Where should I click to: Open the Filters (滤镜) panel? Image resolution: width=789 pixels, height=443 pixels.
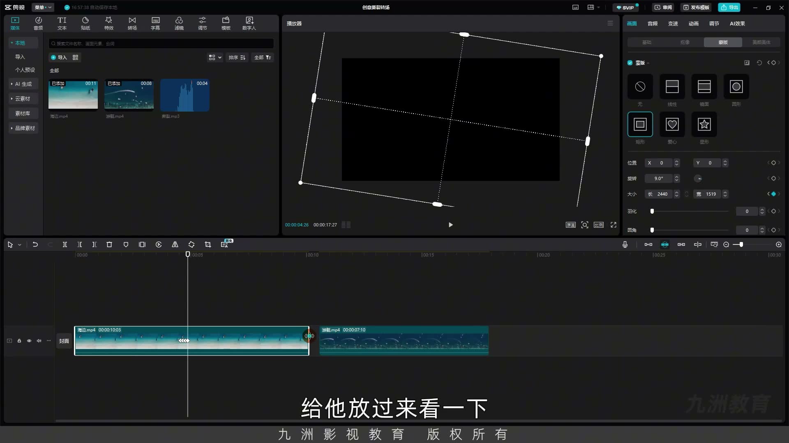179,23
